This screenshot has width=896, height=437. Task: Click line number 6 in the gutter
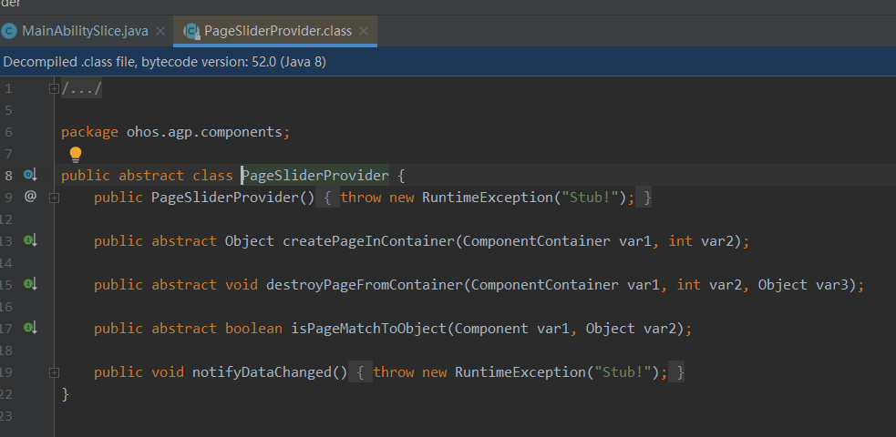[x=8, y=132]
